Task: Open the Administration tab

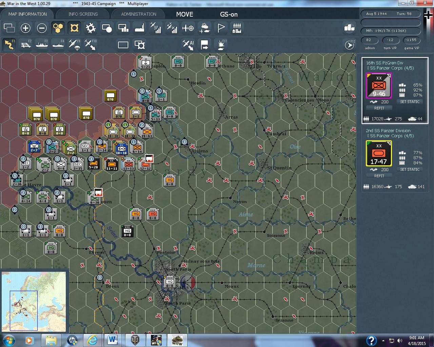Action: pos(139,14)
